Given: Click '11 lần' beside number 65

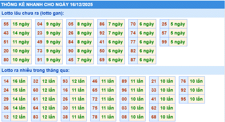Looking at the screenshot, I should (x=108, y=90).
